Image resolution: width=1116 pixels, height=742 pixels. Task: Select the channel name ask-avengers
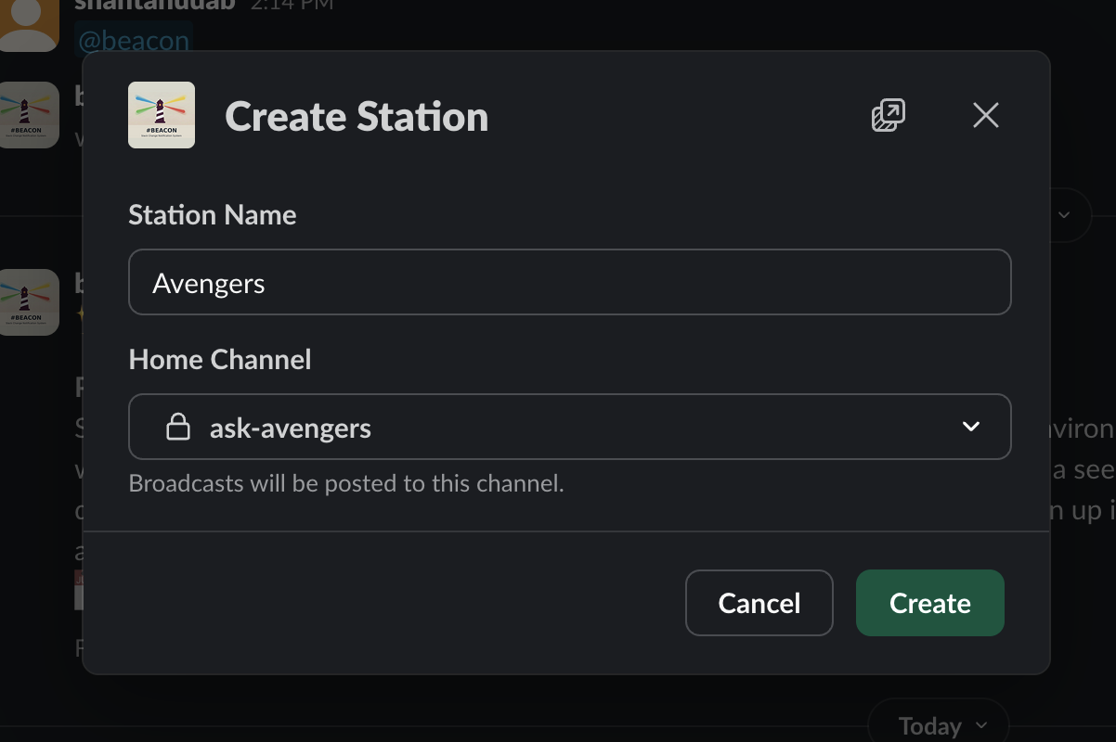291,428
